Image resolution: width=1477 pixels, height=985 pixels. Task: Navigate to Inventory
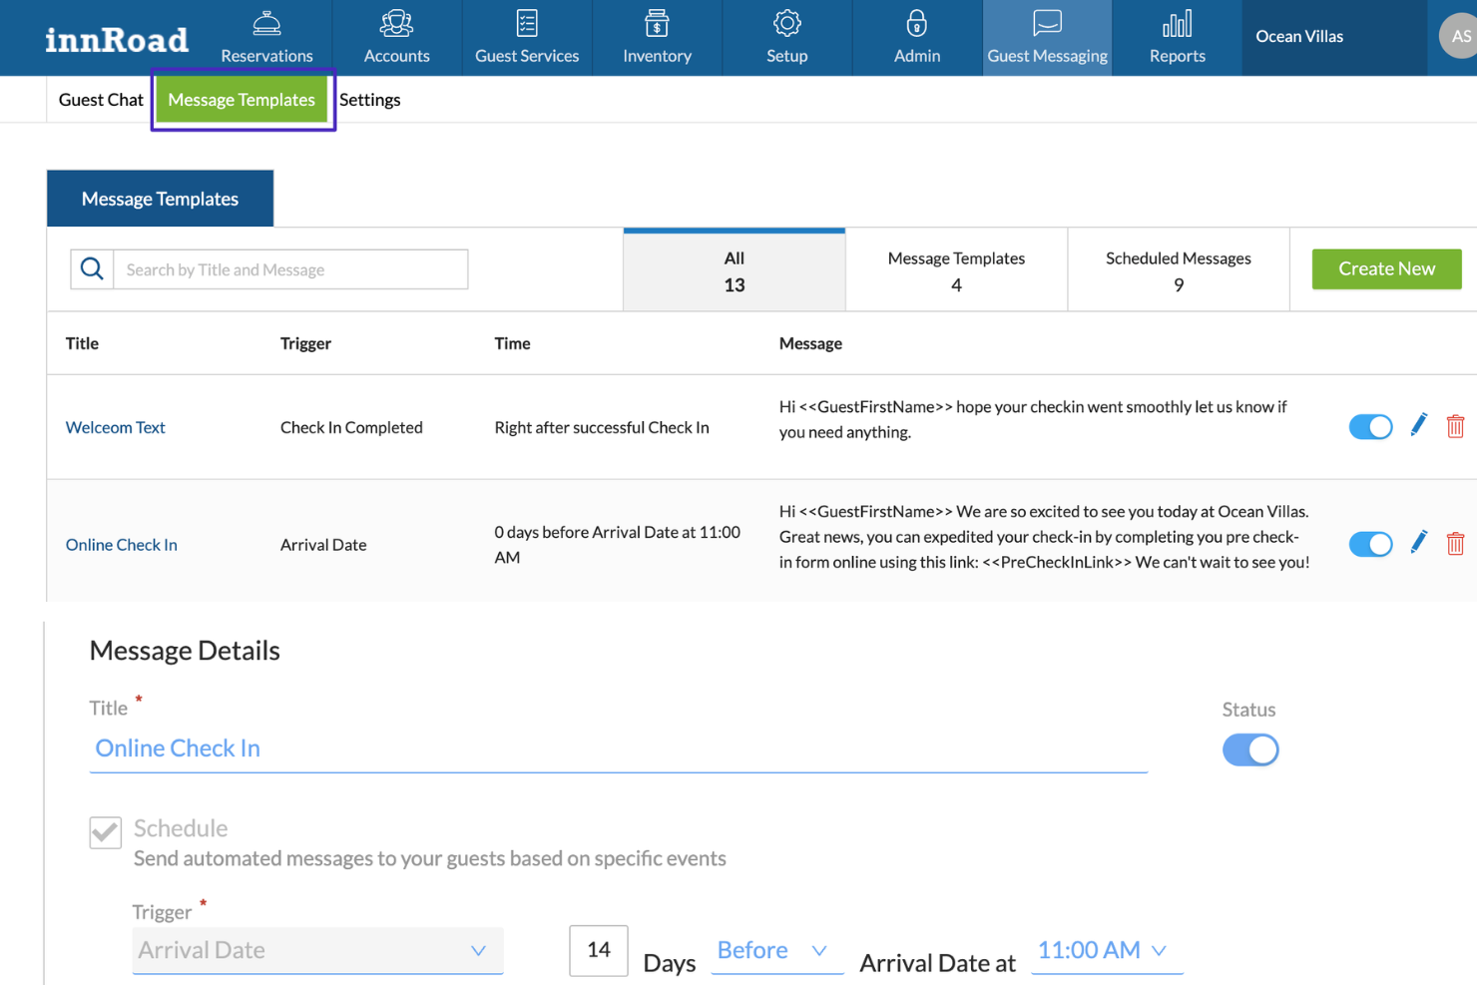(x=657, y=37)
